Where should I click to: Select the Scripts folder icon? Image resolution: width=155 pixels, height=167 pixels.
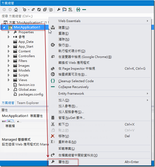point(15,75)
